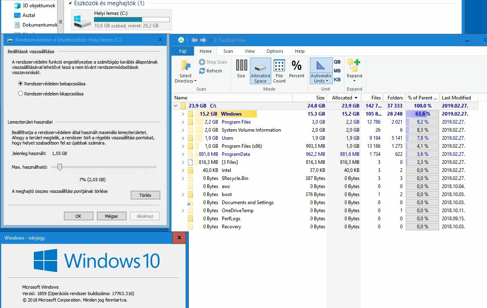This screenshot has width=487, height=308.
Task: Set unit to MB
Action: 337,70
